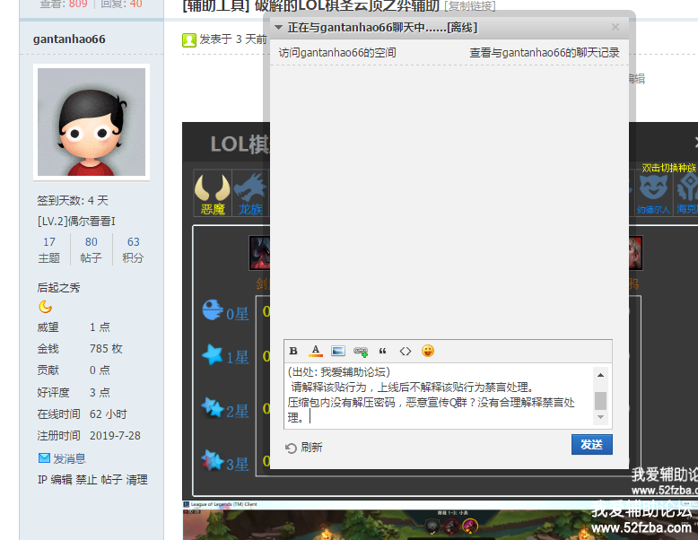The width and height of the screenshot is (698, 540).
Task: Copy the thread link via 复制链接
Action: 469,6
